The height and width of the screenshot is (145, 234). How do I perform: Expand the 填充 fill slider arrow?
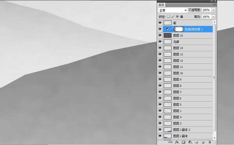214,17
